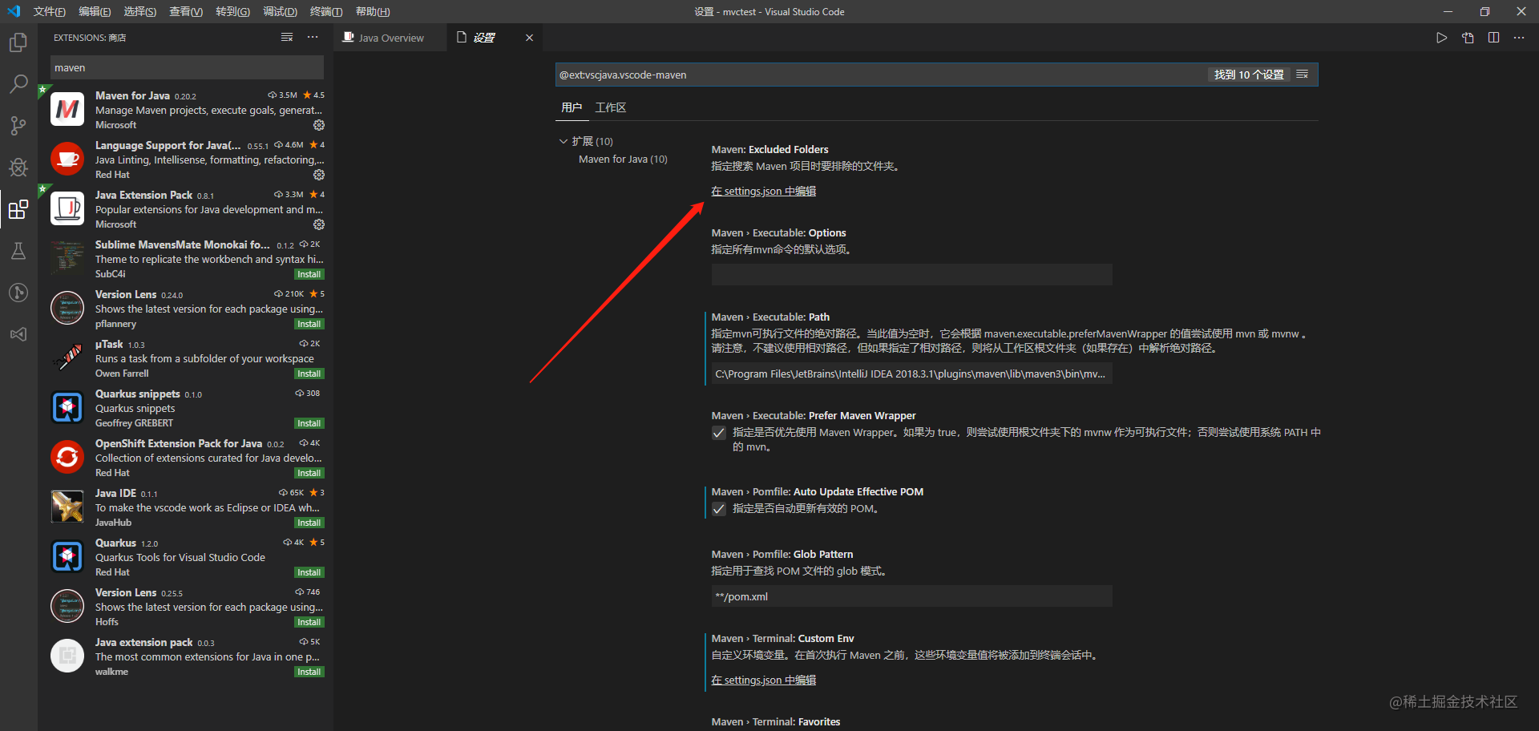This screenshot has width=1539, height=731.
Task: Click the Maven Executable Options input field
Action: click(911, 274)
